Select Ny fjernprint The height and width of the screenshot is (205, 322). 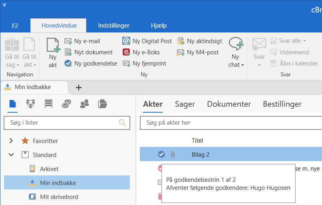tap(145, 64)
